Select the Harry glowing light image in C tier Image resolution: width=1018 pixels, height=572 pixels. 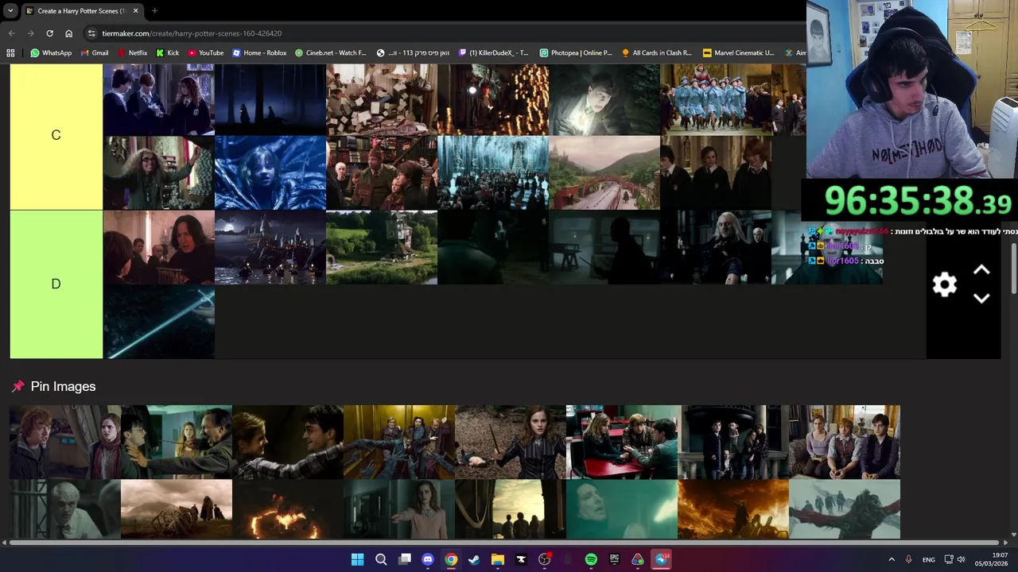pyautogui.click(x=604, y=99)
